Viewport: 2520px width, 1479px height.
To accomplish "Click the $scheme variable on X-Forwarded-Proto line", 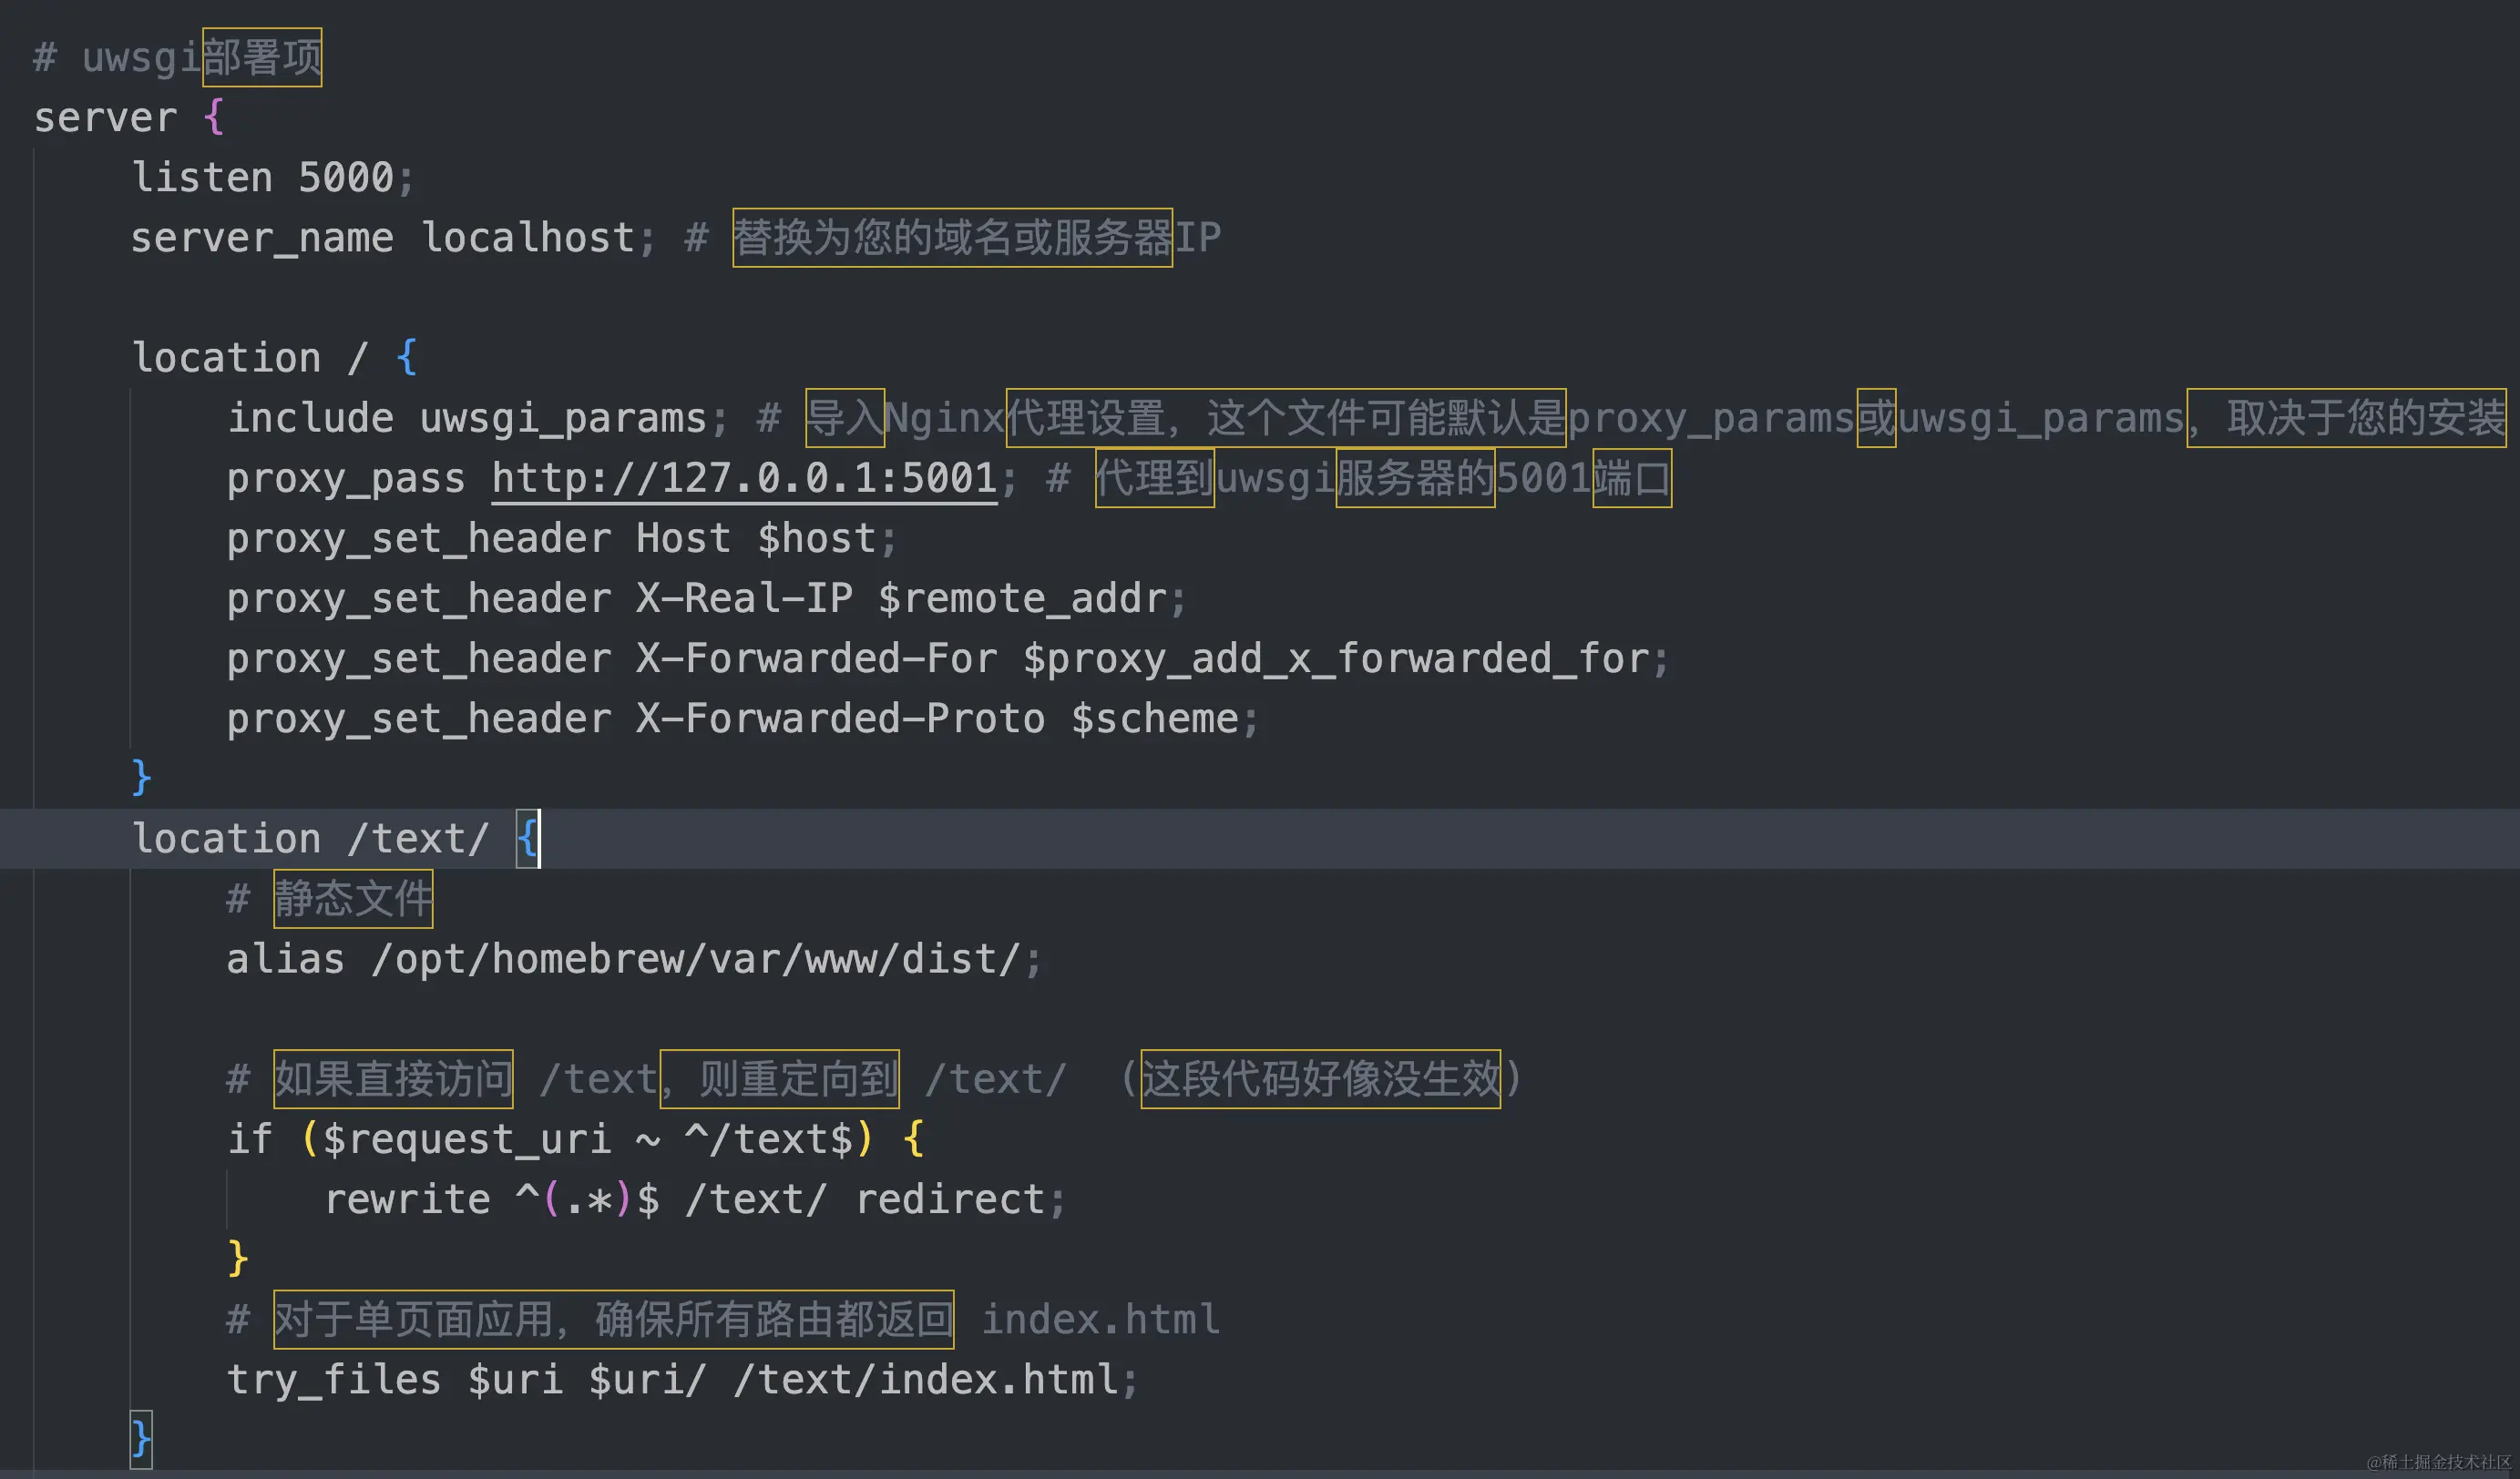I will (1155, 719).
